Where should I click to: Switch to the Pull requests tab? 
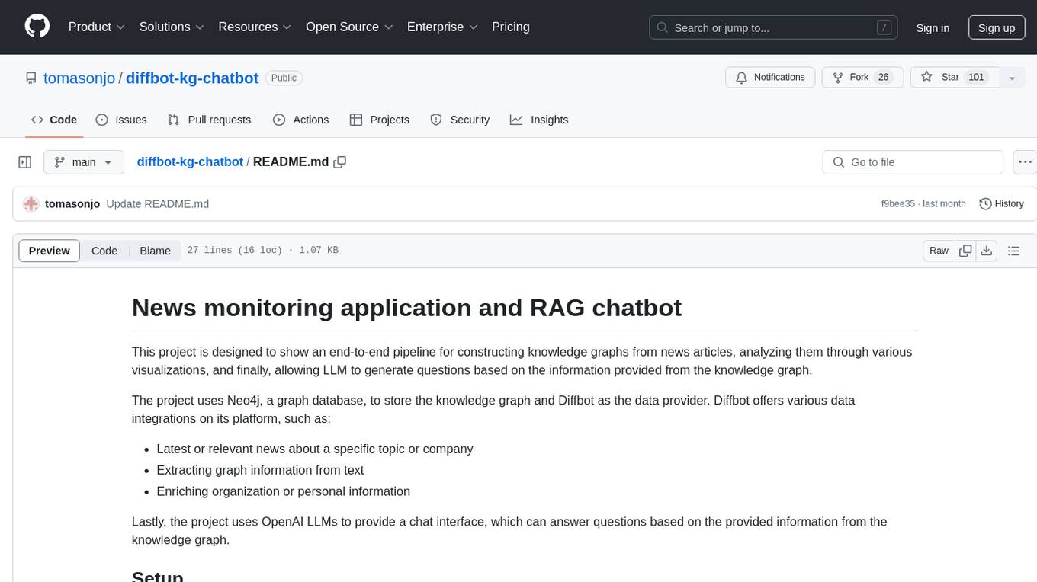click(x=209, y=120)
